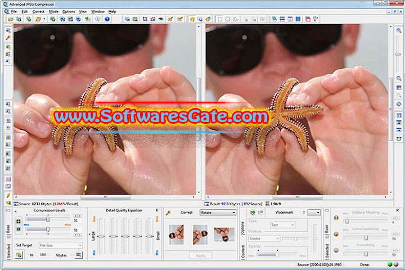
Task: Click the Luma Equalizing slider handle
Action: (x=366, y=237)
